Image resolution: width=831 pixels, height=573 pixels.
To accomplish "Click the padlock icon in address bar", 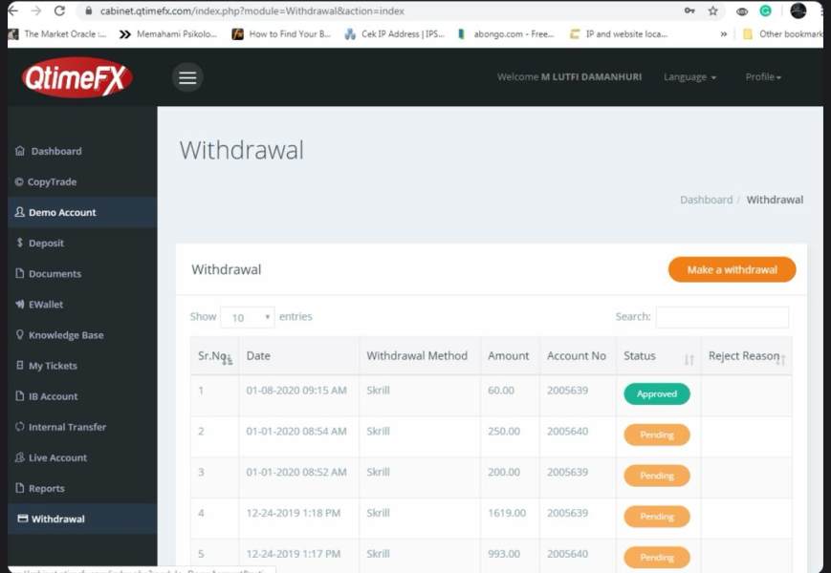I will click(89, 11).
